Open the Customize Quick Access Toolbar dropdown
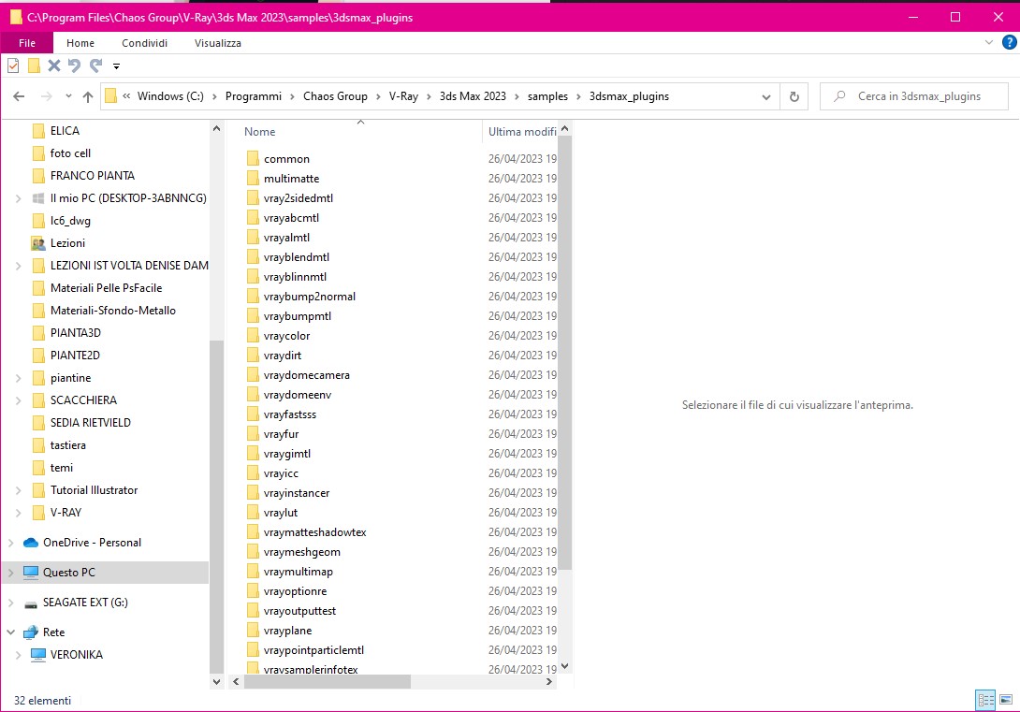Viewport: 1020px width, 712px height. [116, 65]
